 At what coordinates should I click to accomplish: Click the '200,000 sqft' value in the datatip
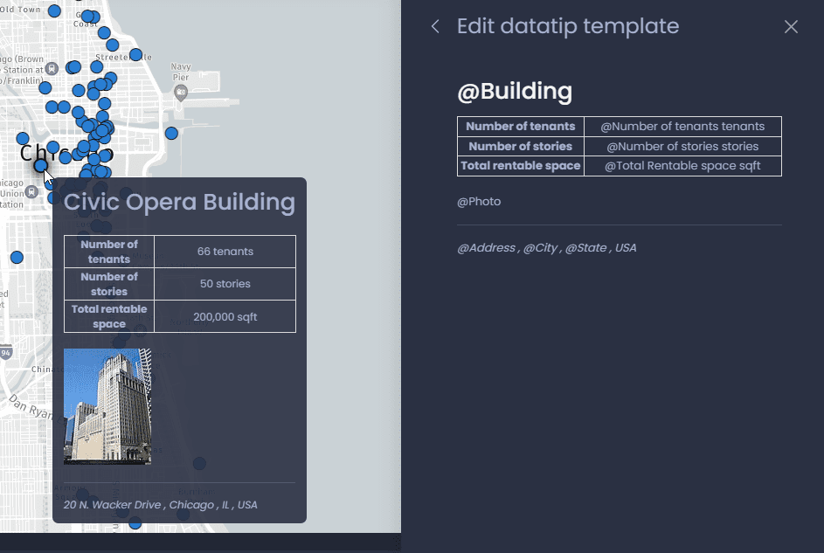(225, 316)
